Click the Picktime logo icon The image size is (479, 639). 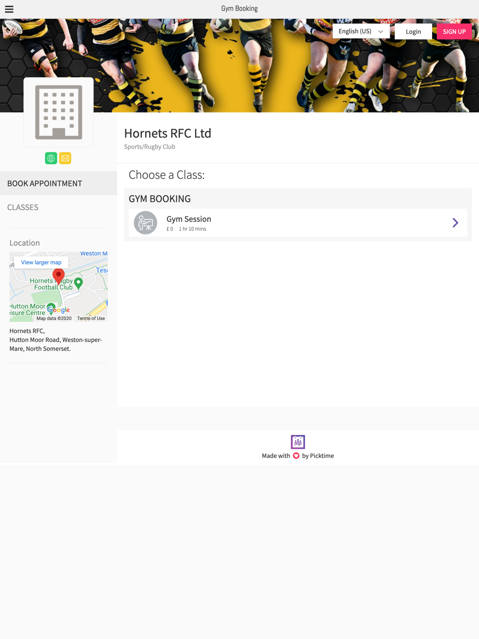298,442
